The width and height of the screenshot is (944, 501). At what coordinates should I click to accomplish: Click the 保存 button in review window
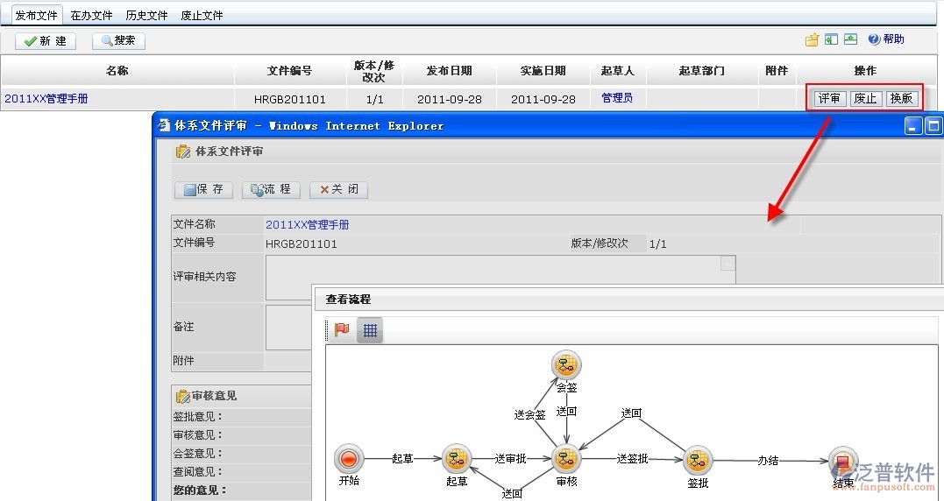click(202, 189)
